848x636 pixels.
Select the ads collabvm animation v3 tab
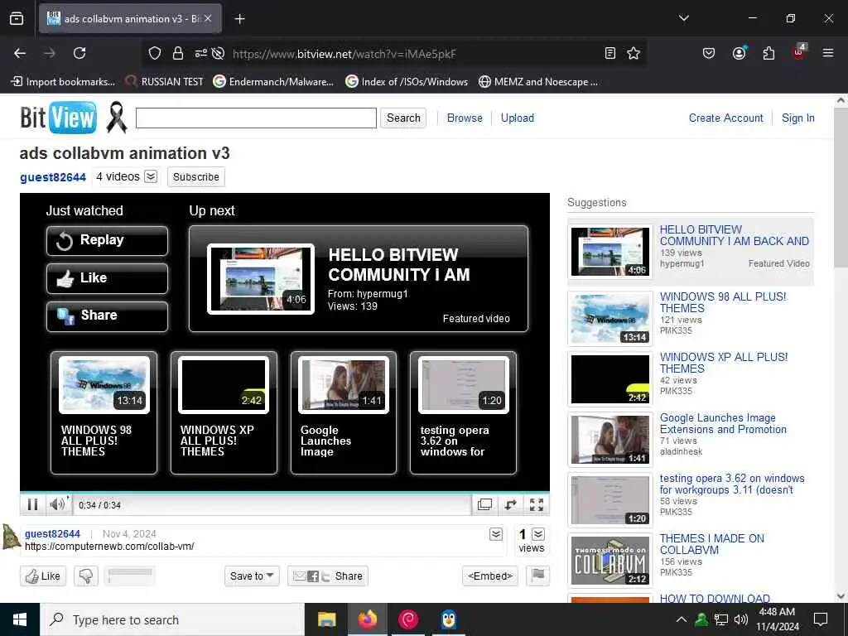click(130, 19)
